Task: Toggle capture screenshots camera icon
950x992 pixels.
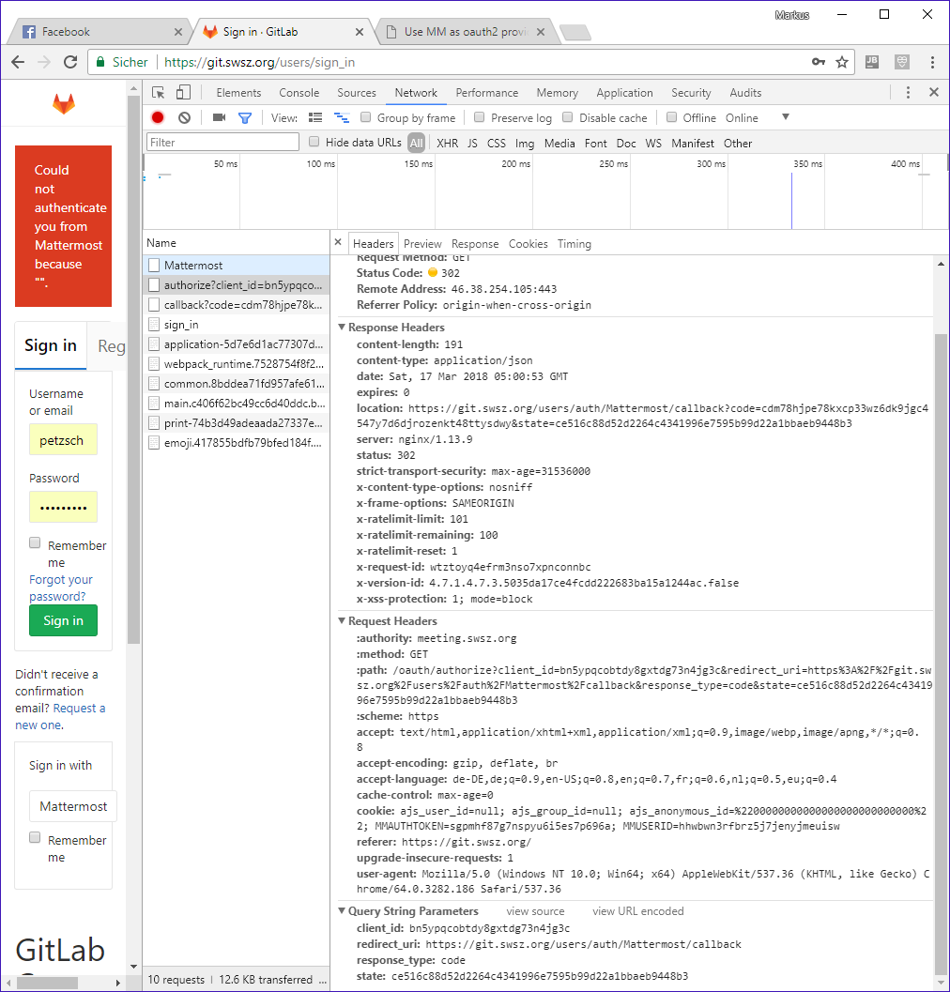Action: point(219,117)
